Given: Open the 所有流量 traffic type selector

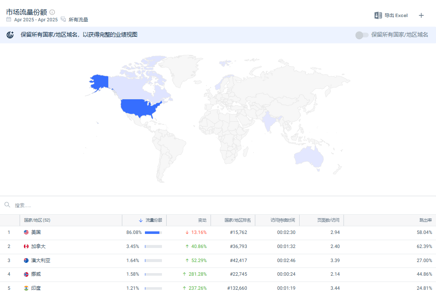Looking at the screenshot, I should 79,20.
